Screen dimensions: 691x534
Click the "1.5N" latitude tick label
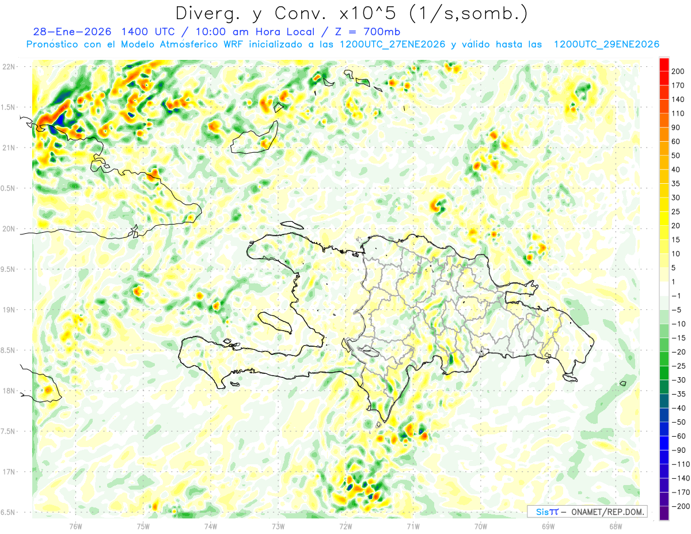(x=9, y=107)
